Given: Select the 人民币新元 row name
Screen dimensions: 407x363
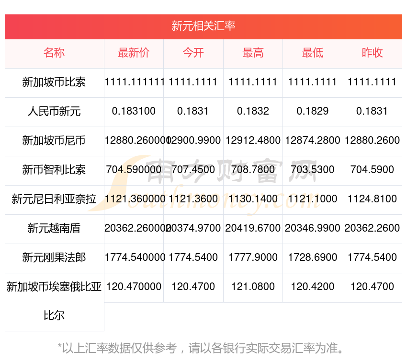Looking at the screenshot, I should [x=54, y=111].
